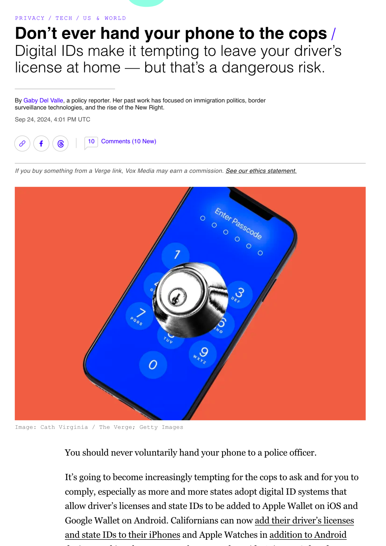
Task: Read the ethics statement
Action: coord(261,171)
